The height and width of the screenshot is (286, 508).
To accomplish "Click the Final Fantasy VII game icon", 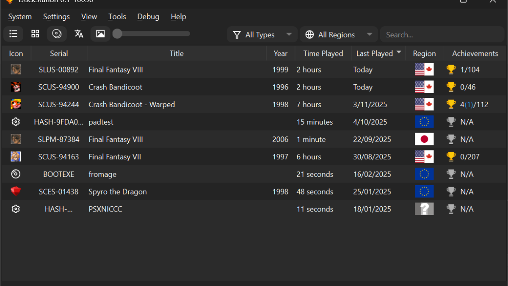I will 16,157.
